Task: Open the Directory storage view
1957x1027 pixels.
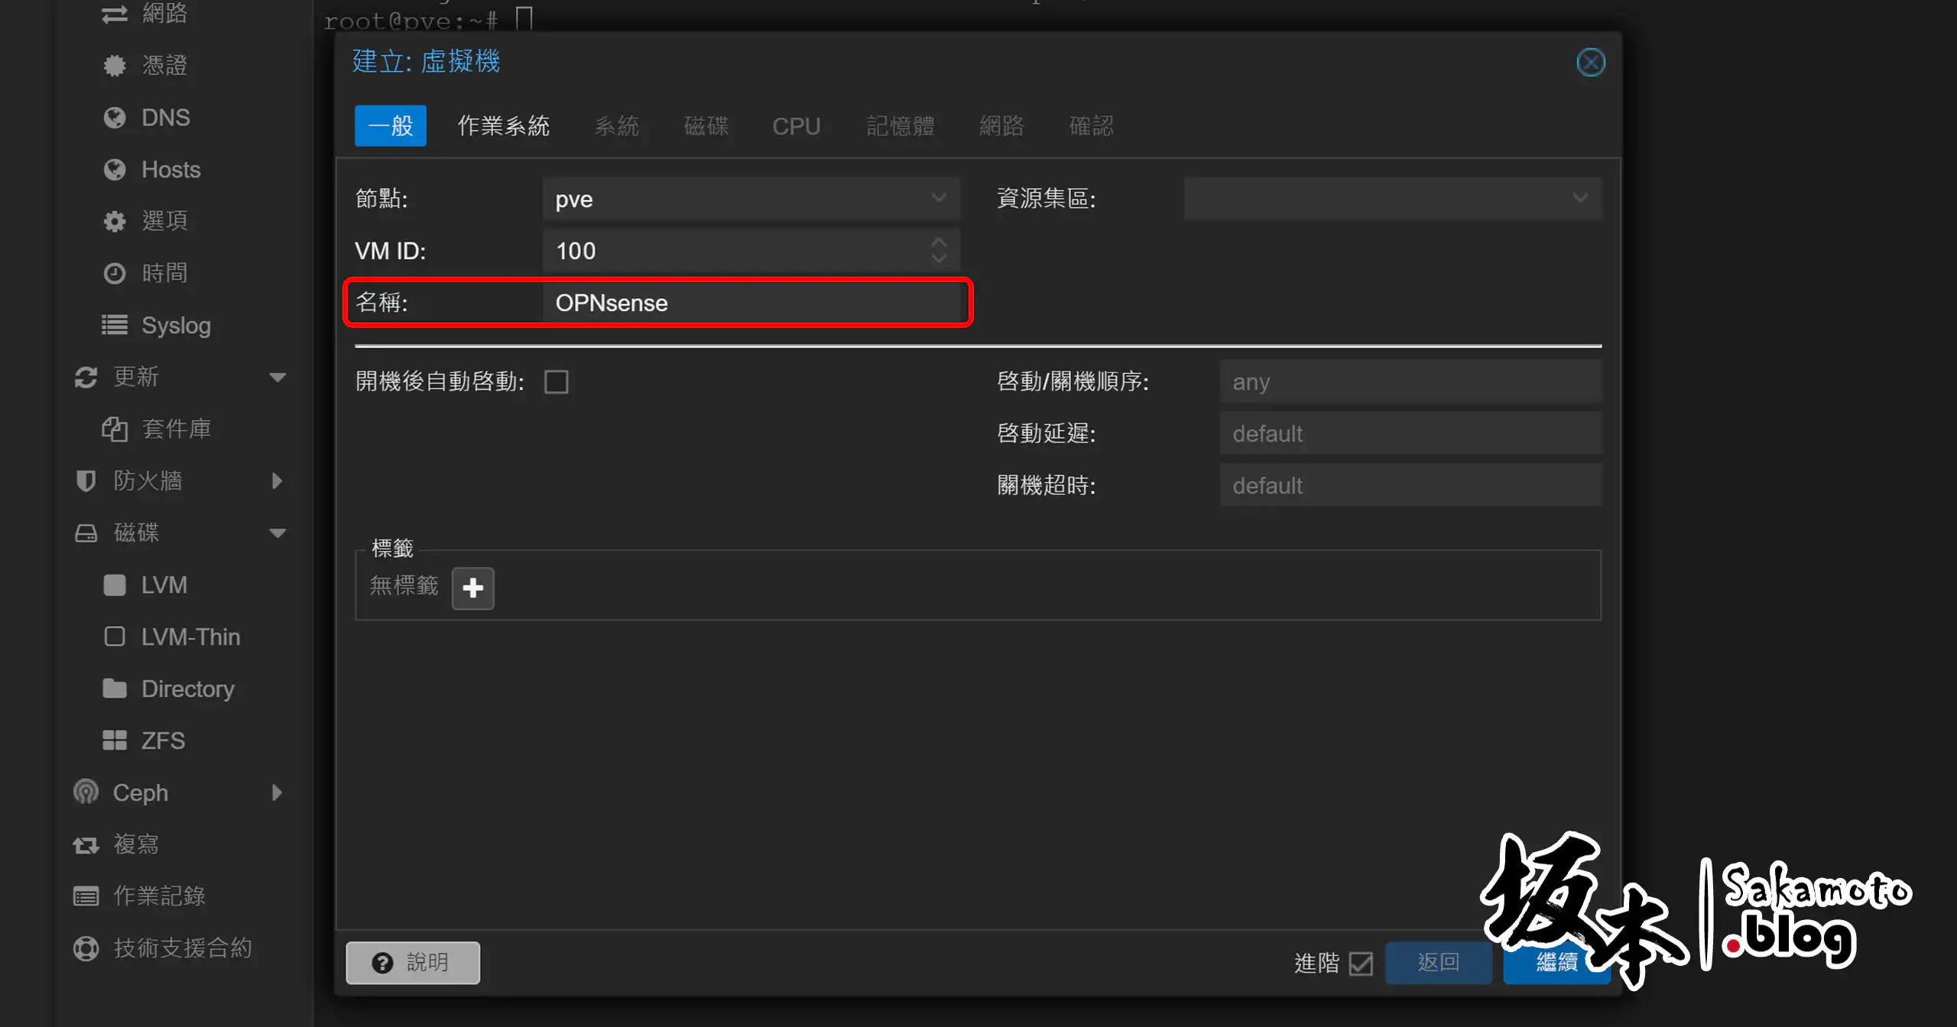Action: click(x=187, y=688)
